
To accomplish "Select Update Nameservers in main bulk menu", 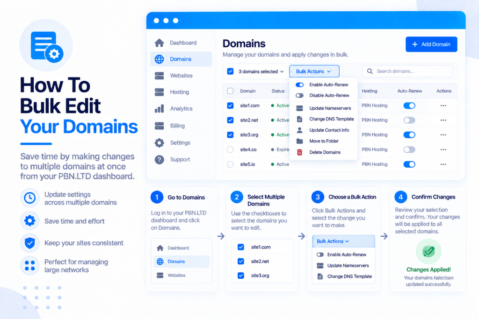I will (324, 108).
